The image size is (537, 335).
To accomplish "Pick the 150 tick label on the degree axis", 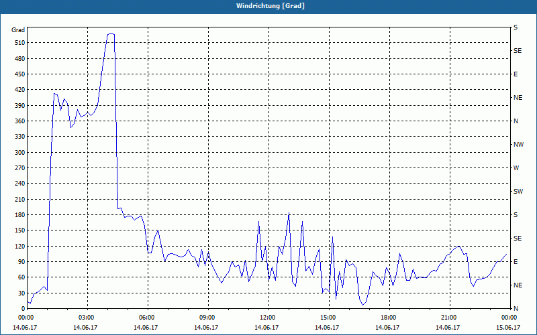I will (x=19, y=230).
